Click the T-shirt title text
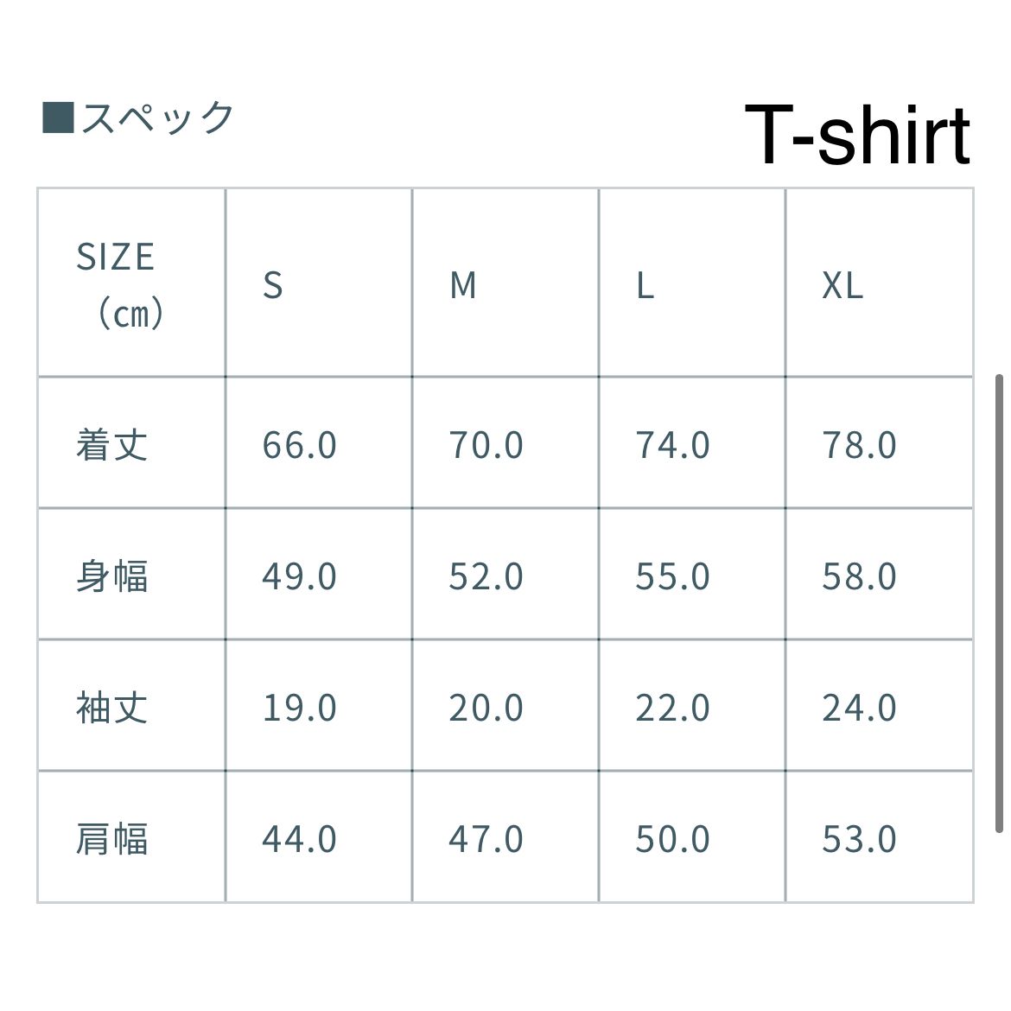 tap(856, 135)
